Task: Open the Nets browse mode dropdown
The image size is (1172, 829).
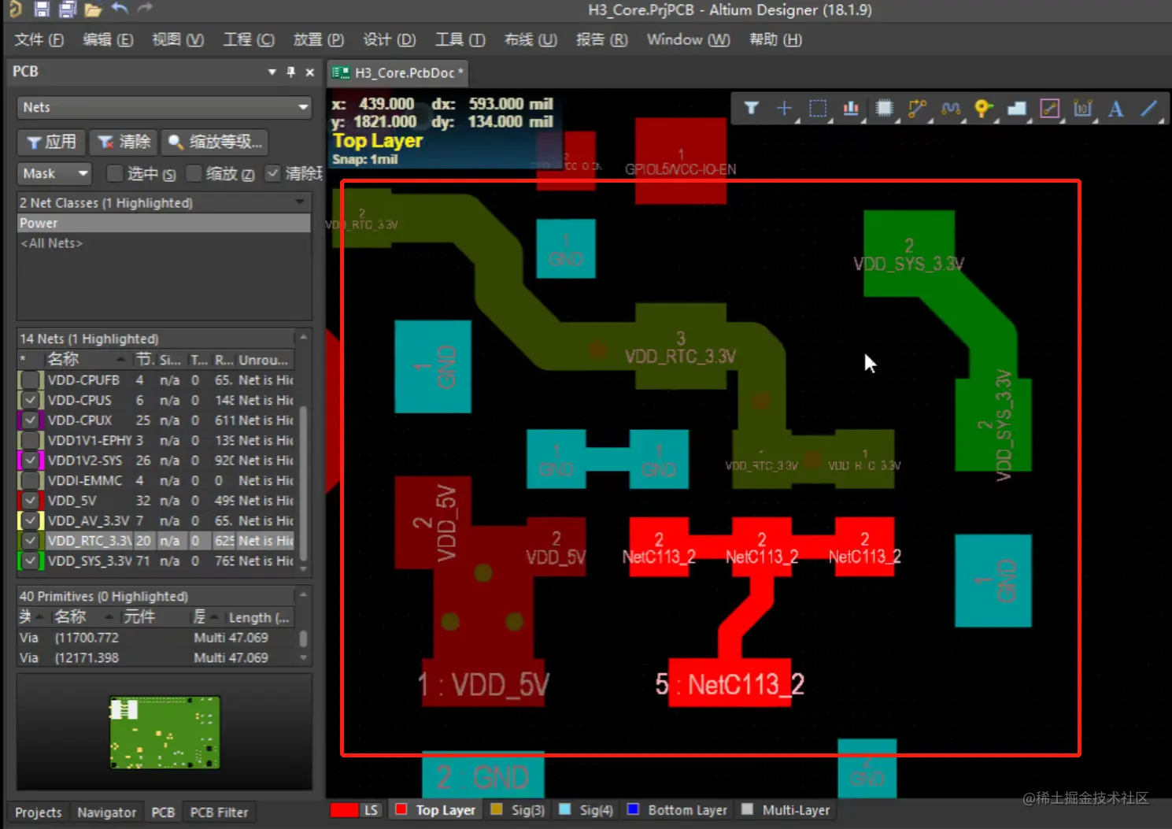Action: point(165,107)
